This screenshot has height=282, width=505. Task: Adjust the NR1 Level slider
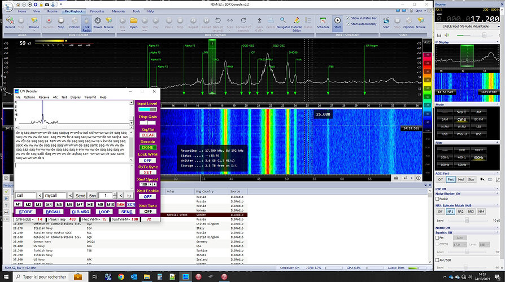pos(467,221)
